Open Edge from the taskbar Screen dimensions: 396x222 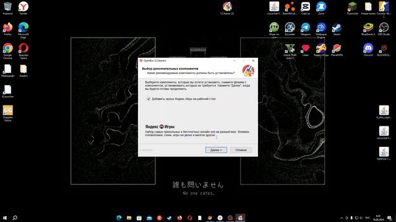(x=119, y=218)
